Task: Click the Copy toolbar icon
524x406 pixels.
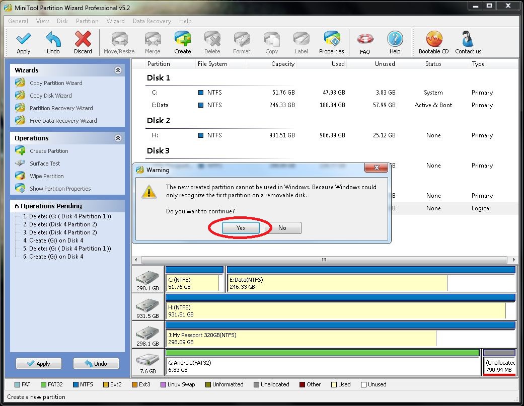Action: tap(272, 39)
